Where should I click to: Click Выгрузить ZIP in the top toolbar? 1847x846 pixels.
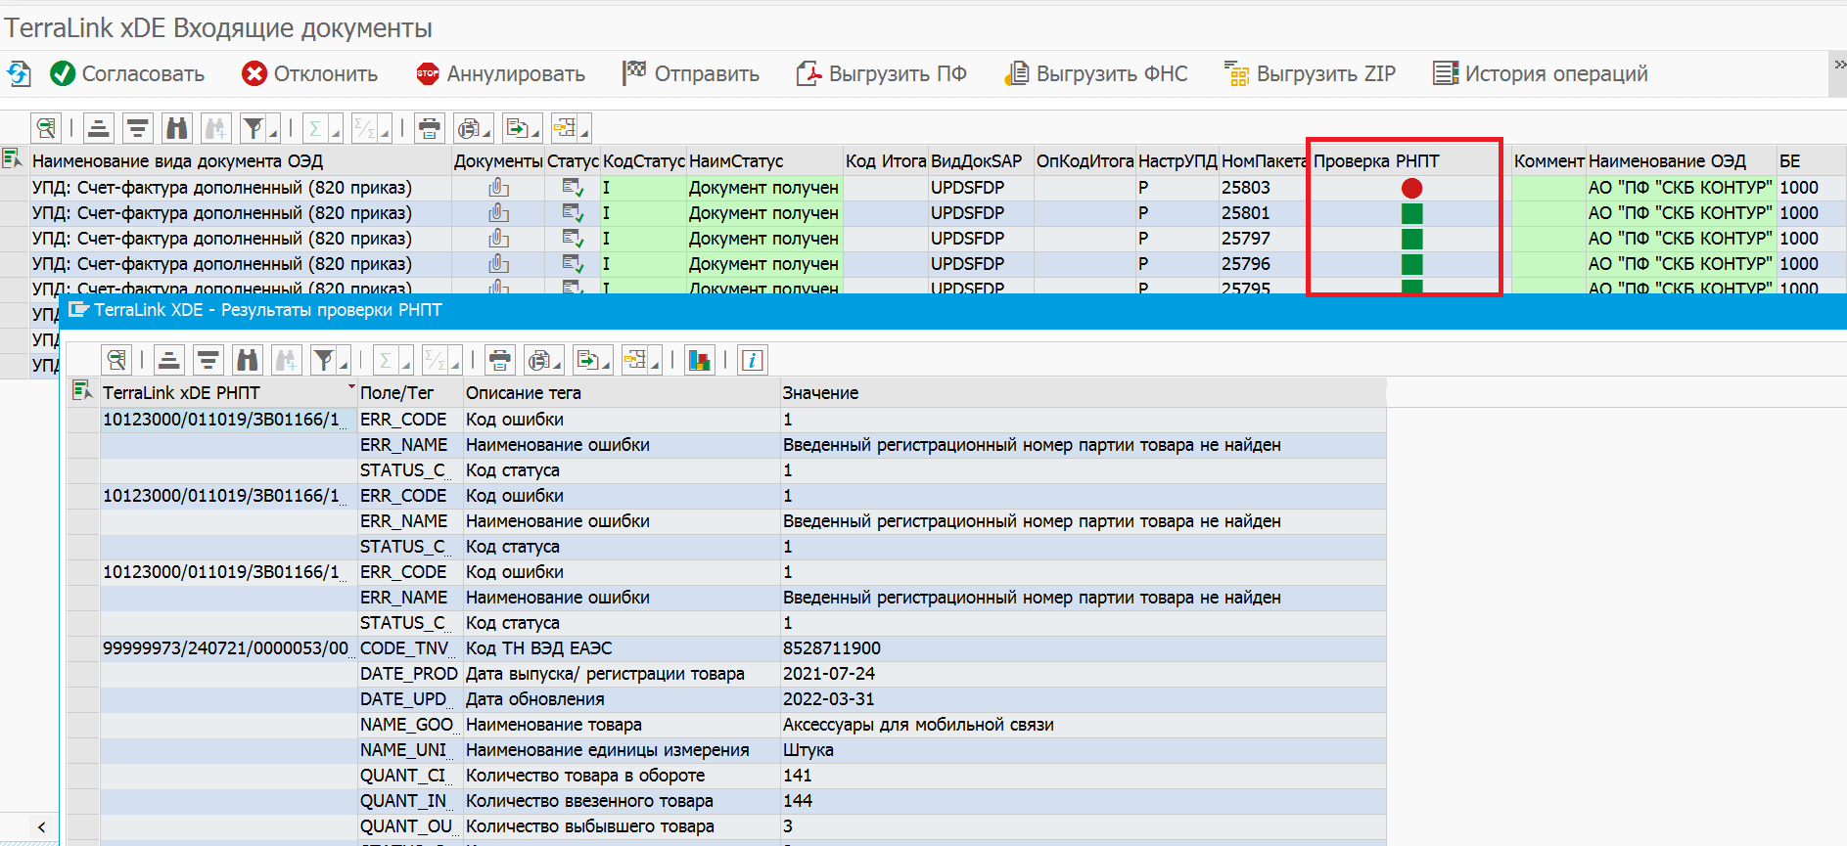click(1310, 74)
